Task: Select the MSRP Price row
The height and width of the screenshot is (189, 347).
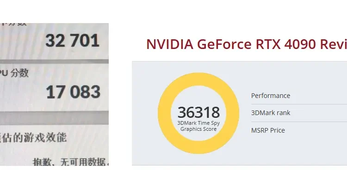Action: click(x=299, y=130)
